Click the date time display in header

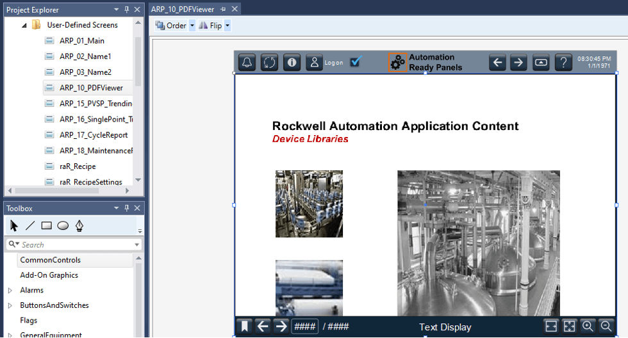[x=594, y=62]
